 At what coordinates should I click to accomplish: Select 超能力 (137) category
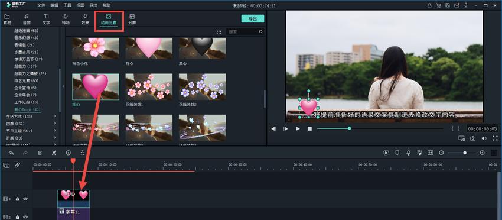coord(25,66)
